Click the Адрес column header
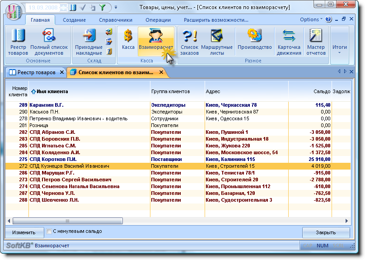 (x=247, y=91)
